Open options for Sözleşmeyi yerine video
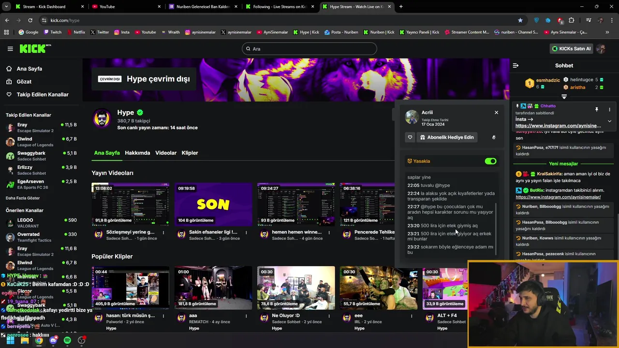Screen dimensions: 619x348 [x=163, y=232]
